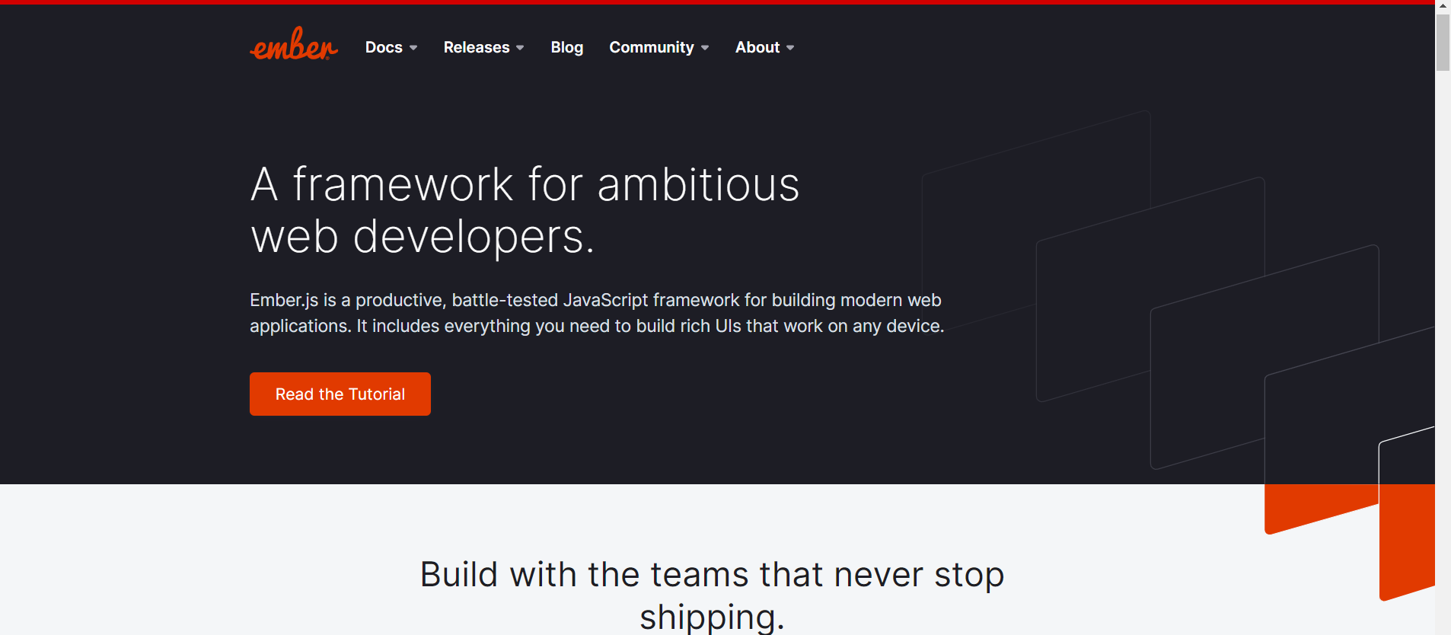1451x635 pixels.
Task: Expand the About dropdown arrow
Action: 790,48
